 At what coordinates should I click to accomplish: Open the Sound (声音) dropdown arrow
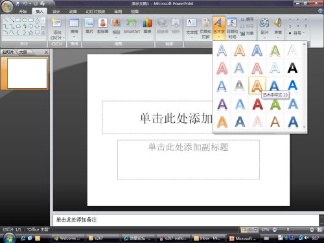[278, 38]
